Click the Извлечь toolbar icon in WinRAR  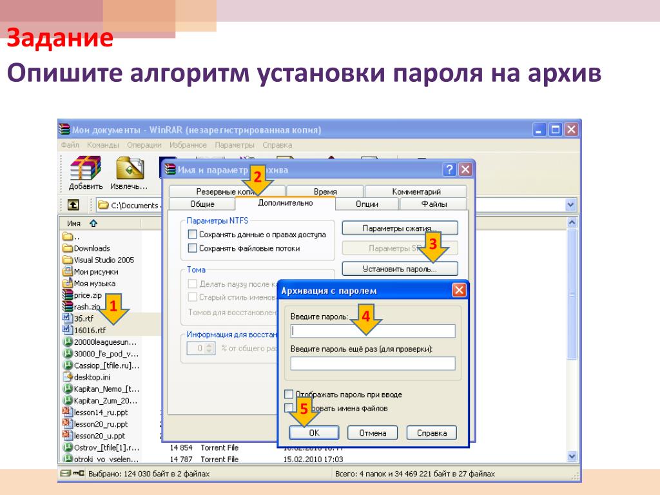click(x=129, y=173)
